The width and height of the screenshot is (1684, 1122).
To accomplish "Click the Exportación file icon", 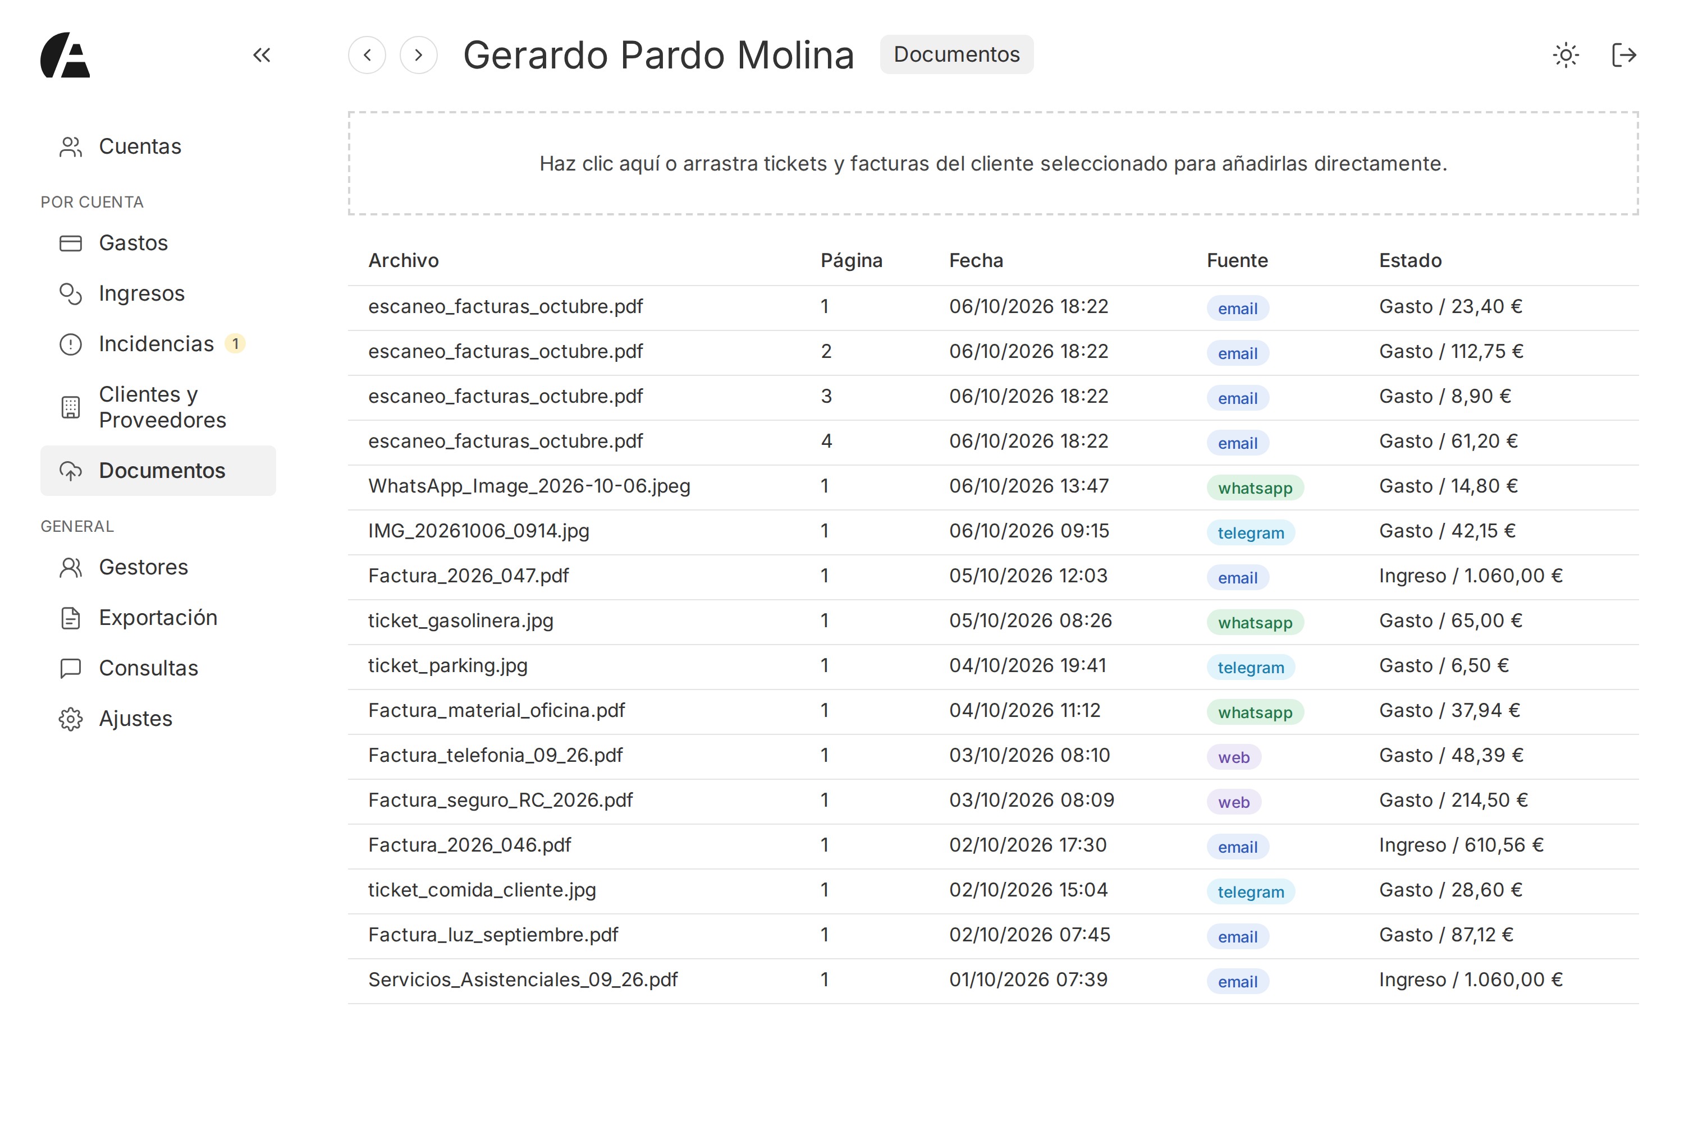I will (x=71, y=618).
